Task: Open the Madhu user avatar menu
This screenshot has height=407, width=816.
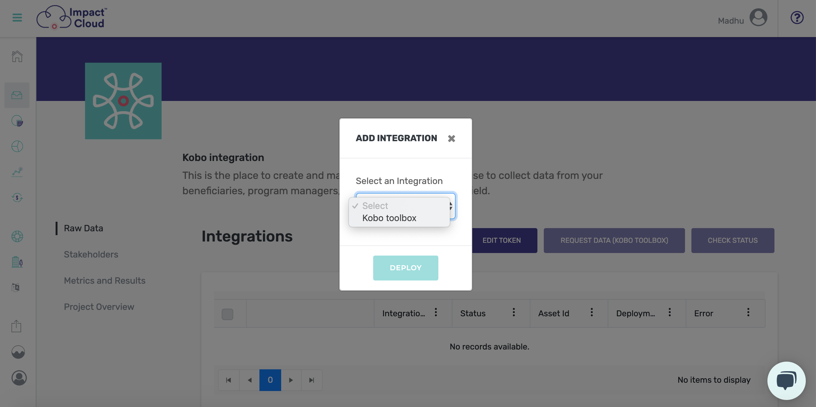Action: click(758, 18)
